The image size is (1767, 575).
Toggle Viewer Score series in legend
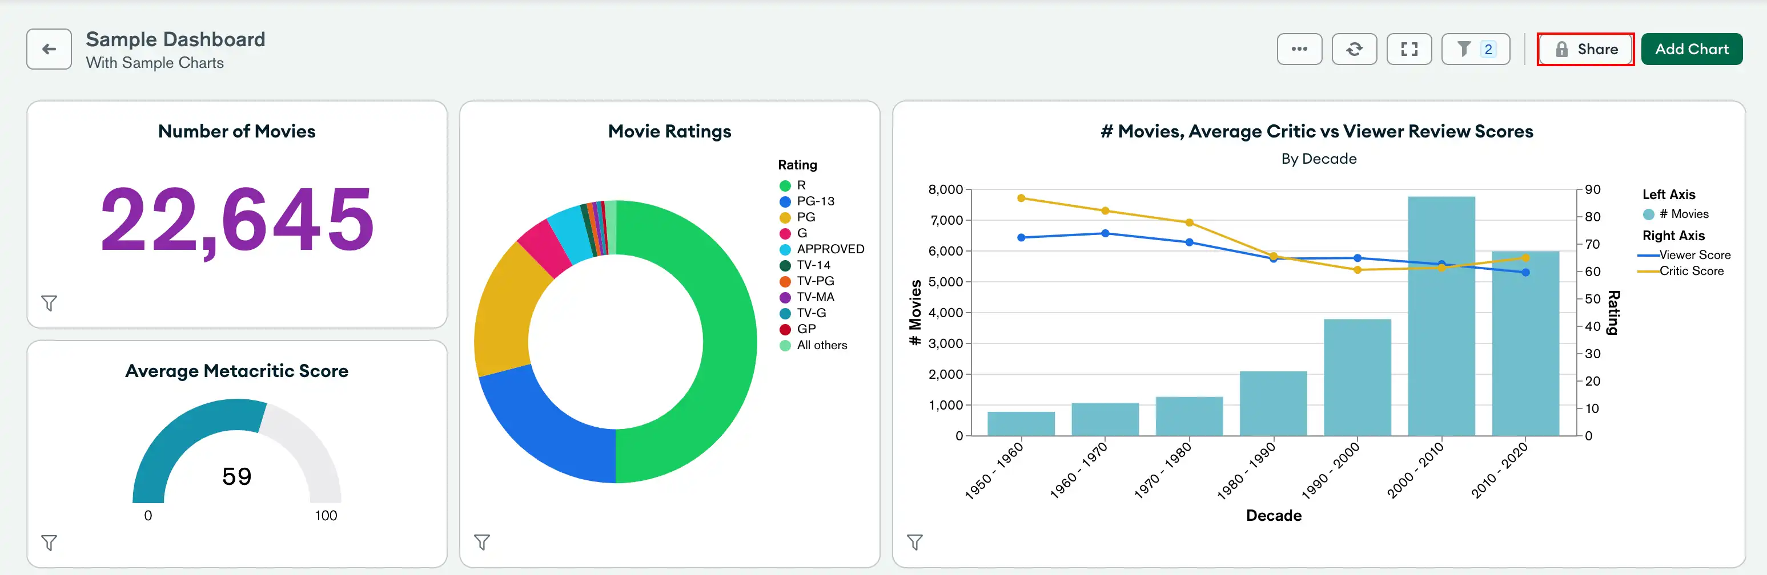(x=1693, y=255)
